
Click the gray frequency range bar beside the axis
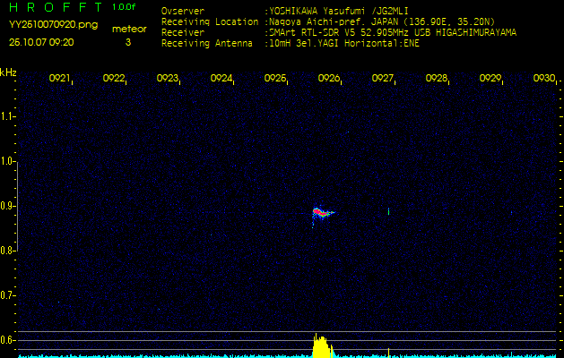(x=17, y=206)
